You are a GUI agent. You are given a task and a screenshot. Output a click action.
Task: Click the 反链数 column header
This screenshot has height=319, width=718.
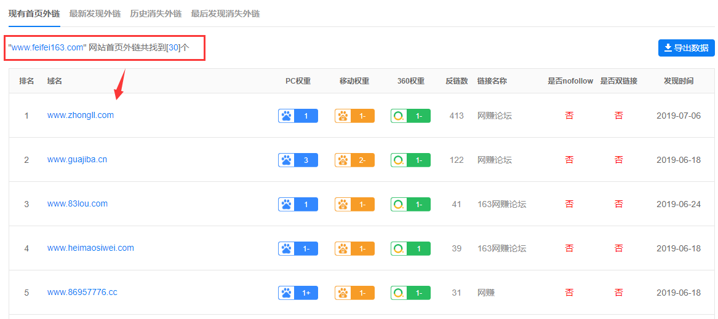click(x=457, y=81)
